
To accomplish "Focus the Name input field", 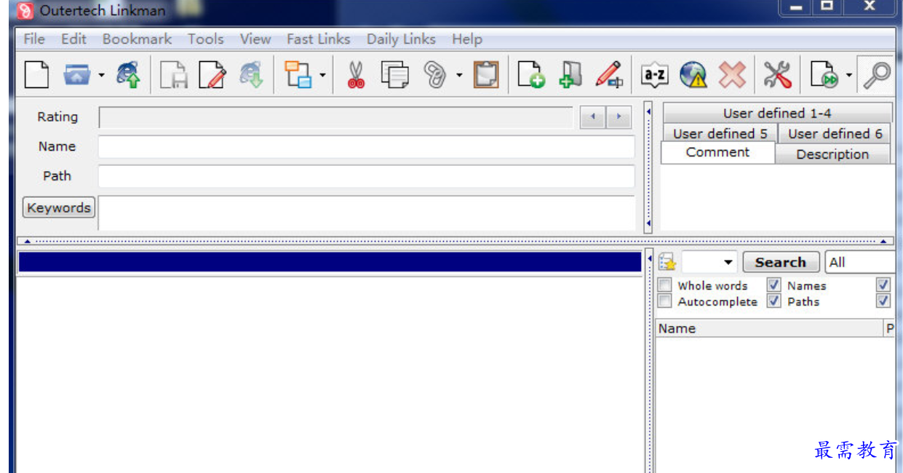I will pyautogui.click(x=367, y=147).
